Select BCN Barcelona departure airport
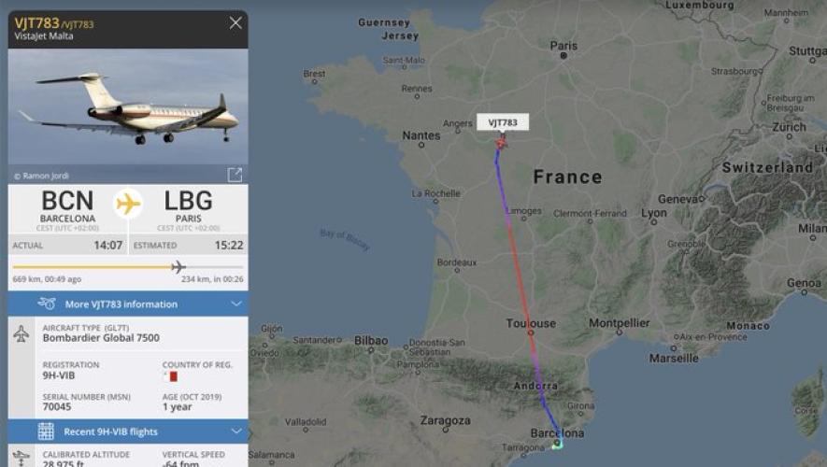 [x=67, y=208]
